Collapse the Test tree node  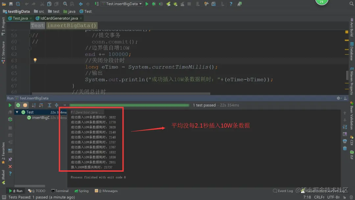tap(17, 112)
